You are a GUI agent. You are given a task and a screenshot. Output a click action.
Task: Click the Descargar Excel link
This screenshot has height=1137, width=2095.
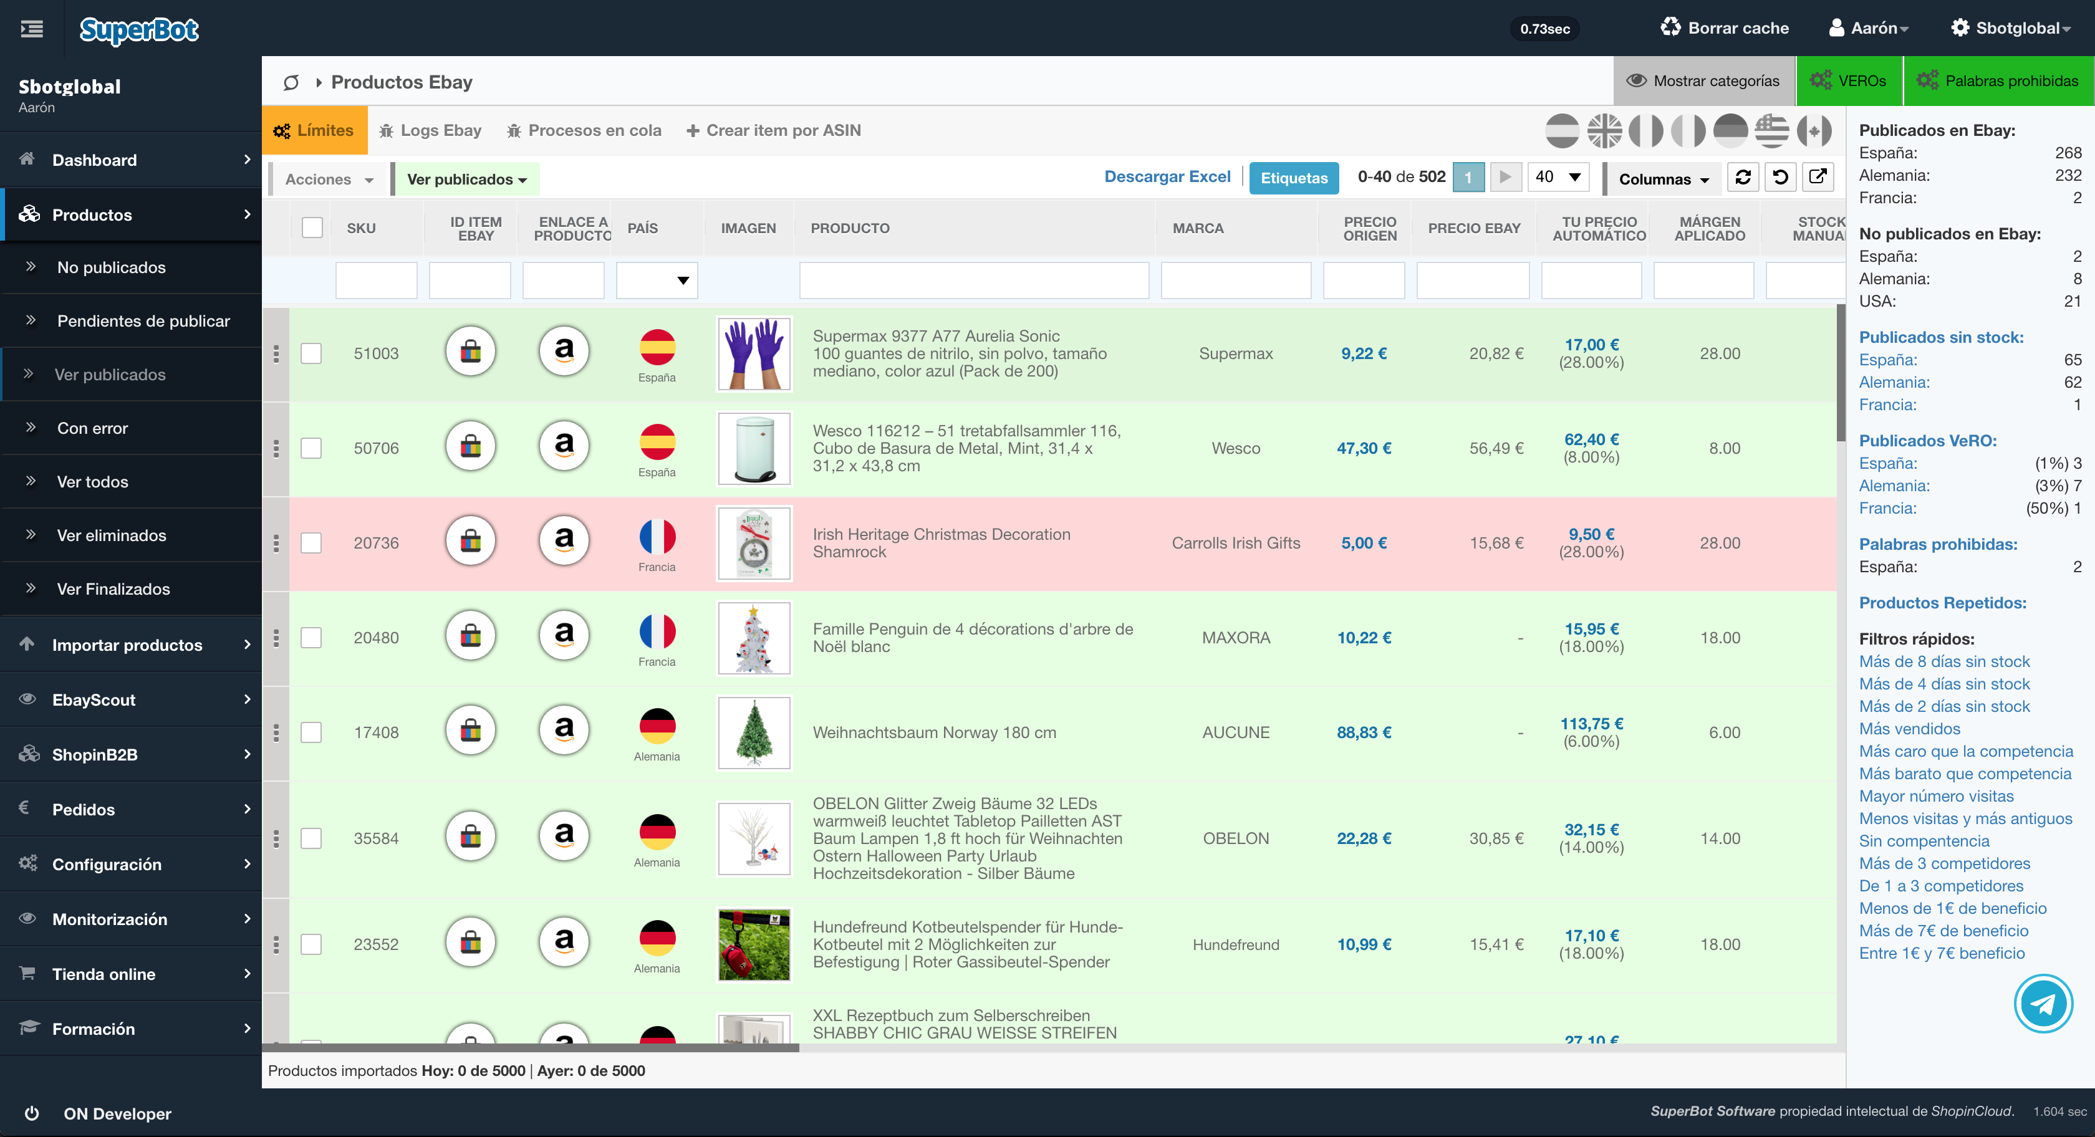(1167, 176)
